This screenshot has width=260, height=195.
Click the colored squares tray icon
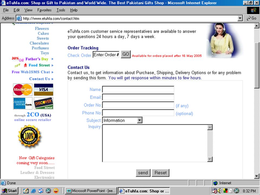pyautogui.click(x=225, y=191)
